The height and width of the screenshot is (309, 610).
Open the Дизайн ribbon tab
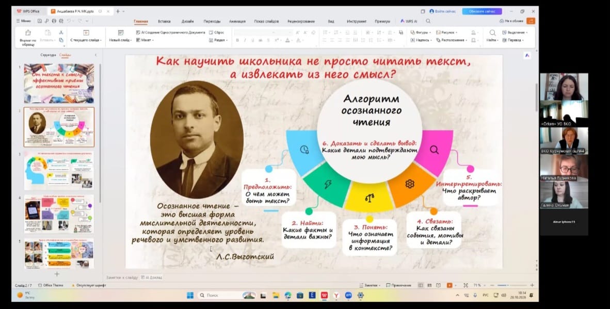187,21
